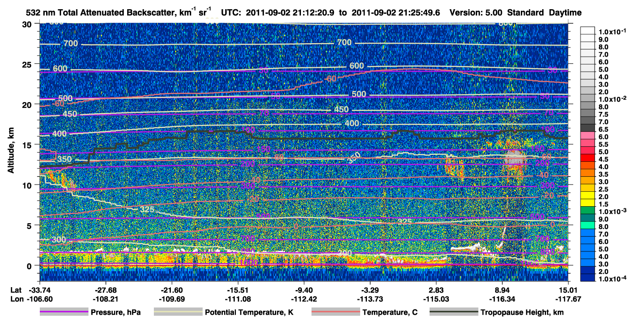
Task: Click the 'Lon' row label
Action: pos(17,299)
